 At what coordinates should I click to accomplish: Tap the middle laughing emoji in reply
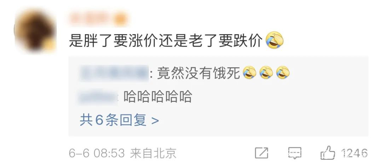[266, 73]
